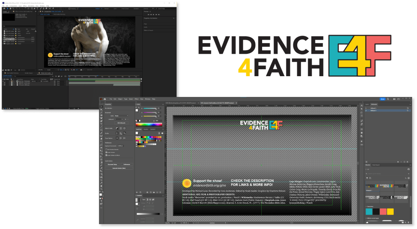Click the Show Rulers icon in Ruler & Grids

tap(117, 128)
